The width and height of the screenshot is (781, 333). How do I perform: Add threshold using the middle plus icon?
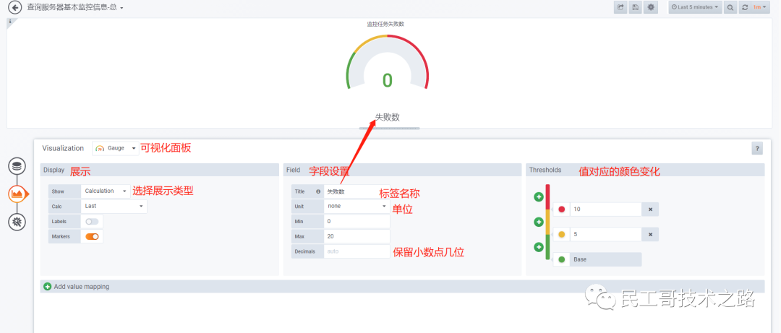click(x=539, y=222)
